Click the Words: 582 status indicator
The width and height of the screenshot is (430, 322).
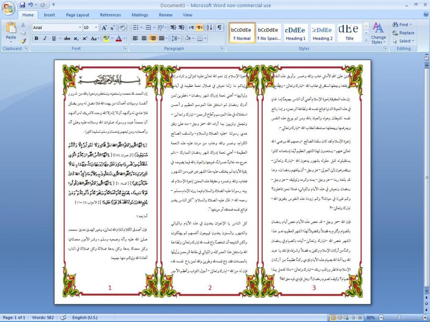pyautogui.click(x=43, y=317)
